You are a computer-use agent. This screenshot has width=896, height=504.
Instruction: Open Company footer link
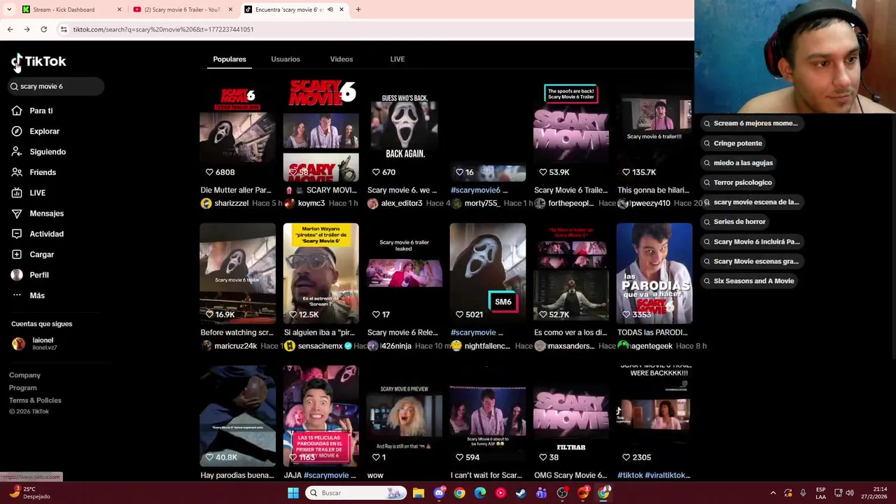pyautogui.click(x=24, y=375)
